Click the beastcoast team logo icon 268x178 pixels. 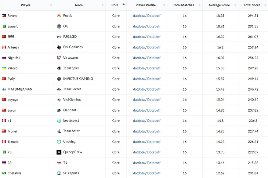coord(59,121)
